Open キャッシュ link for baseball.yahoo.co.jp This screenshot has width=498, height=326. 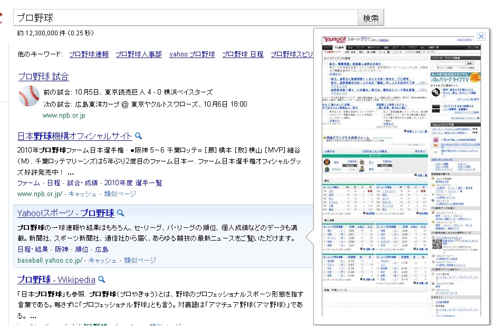(x=102, y=261)
